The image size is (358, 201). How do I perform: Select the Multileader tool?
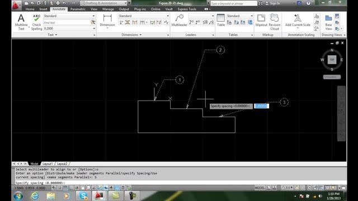click(180, 21)
